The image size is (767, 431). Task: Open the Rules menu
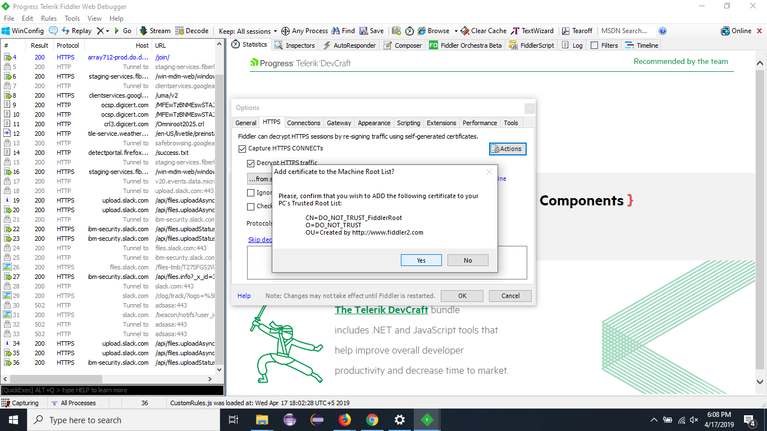pos(49,19)
